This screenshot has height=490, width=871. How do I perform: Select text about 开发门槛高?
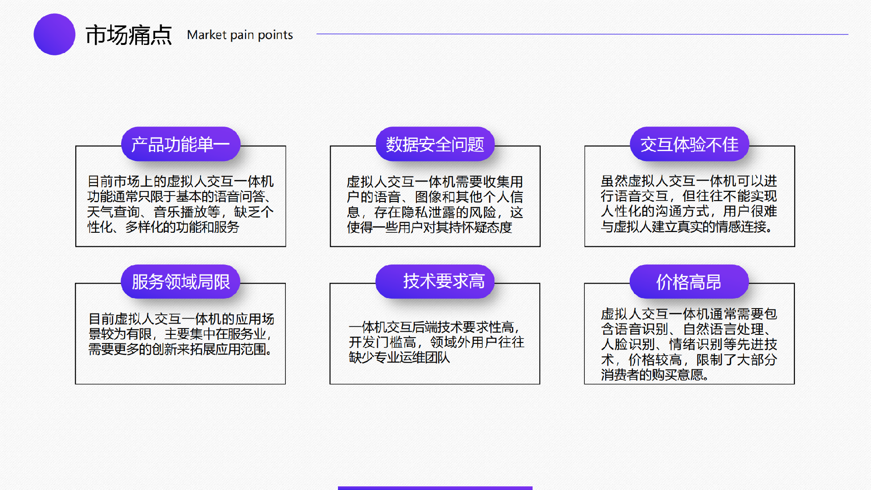pos(435,342)
